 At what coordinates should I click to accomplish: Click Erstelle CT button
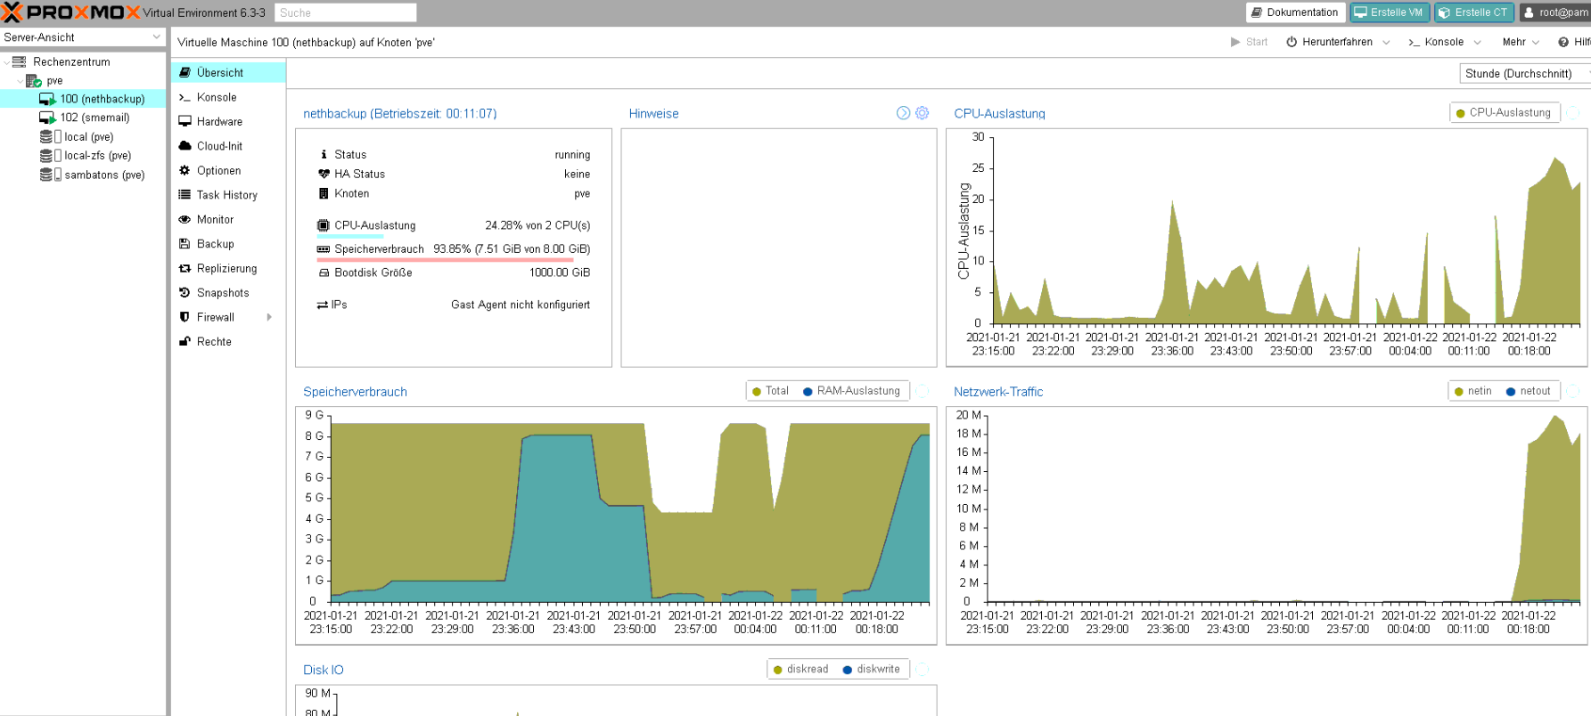tap(1473, 12)
